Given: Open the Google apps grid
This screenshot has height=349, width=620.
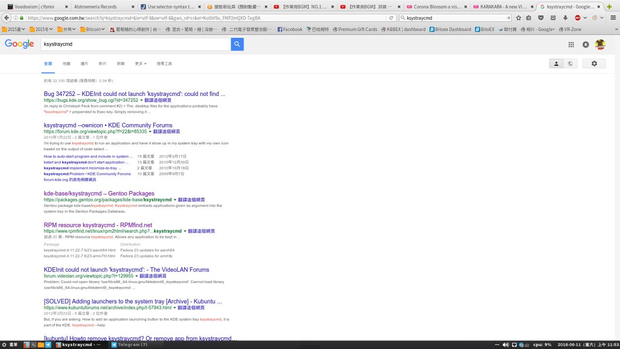Looking at the screenshot, I should [571, 45].
